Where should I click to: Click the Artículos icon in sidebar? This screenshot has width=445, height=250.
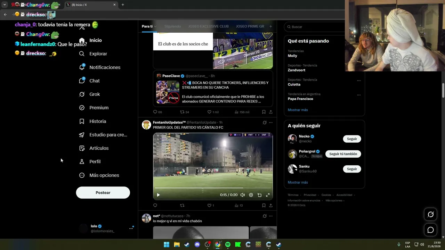coord(82,148)
